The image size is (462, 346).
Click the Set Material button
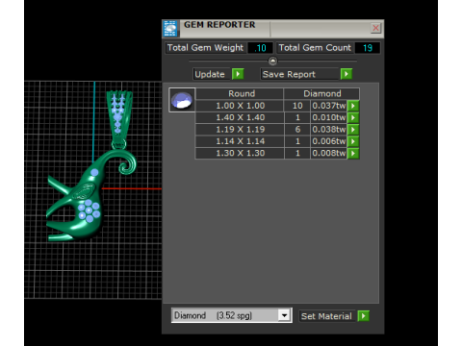point(326,316)
